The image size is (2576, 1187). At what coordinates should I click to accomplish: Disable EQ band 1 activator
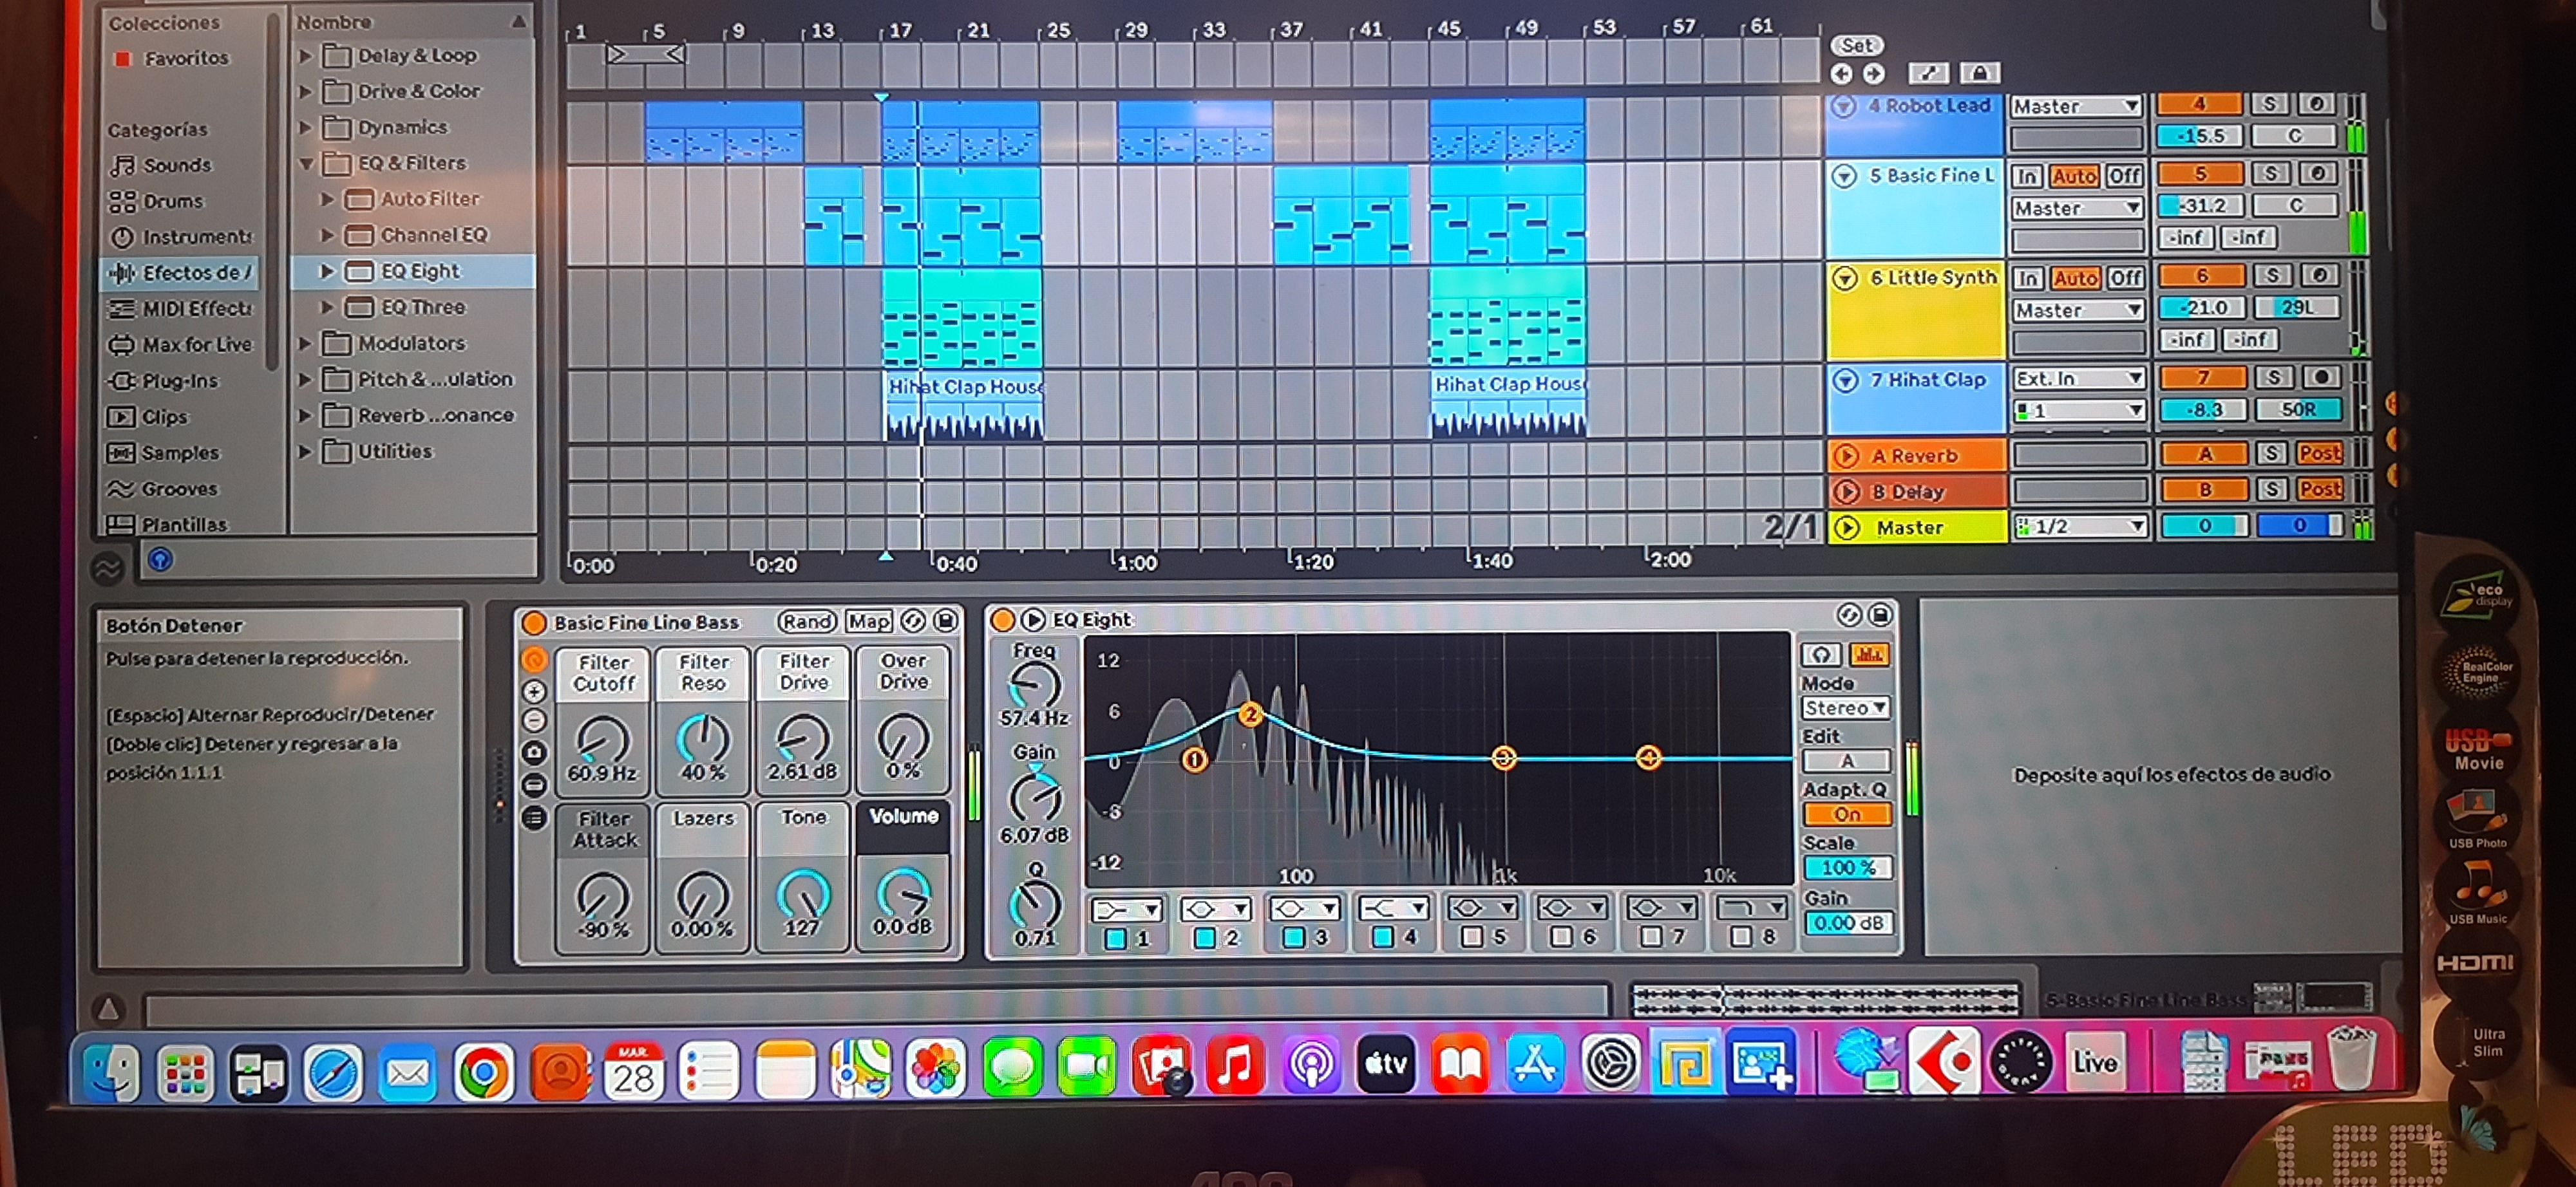pos(1115,939)
